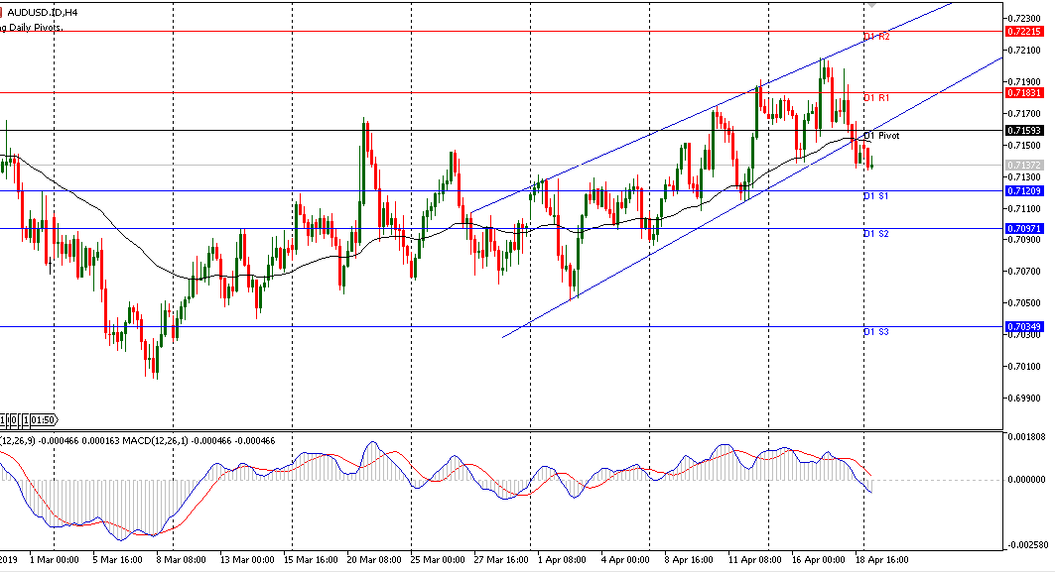Click the 0.001808 MACD scale value

[1027, 437]
